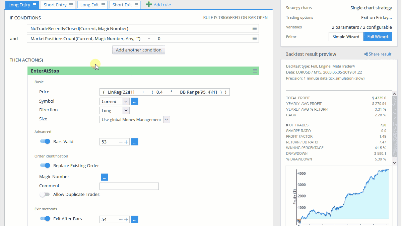Click the WINNING PERCENTAGE value 41.5 %
This screenshot has width=402, height=226.
pyautogui.click(x=380, y=148)
